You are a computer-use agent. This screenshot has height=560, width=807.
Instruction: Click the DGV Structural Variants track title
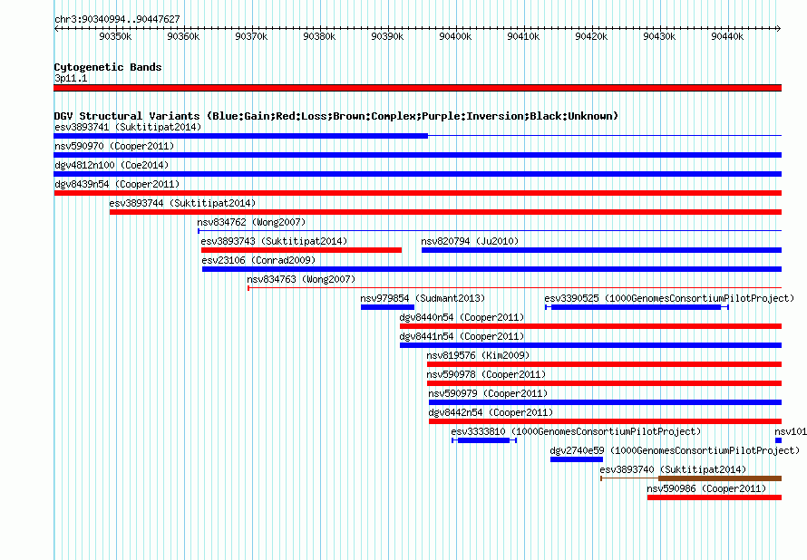tap(336, 116)
